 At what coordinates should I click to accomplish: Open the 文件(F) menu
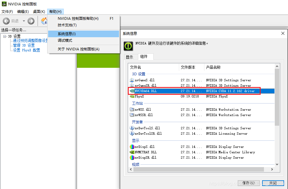tap(7, 11)
